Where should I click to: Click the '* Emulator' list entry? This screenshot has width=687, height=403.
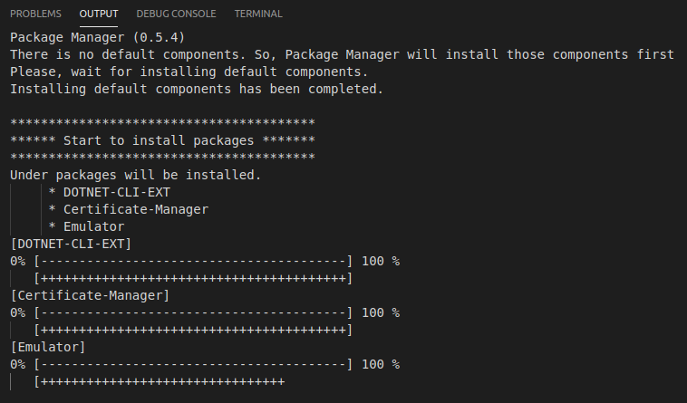coord(86,226)
